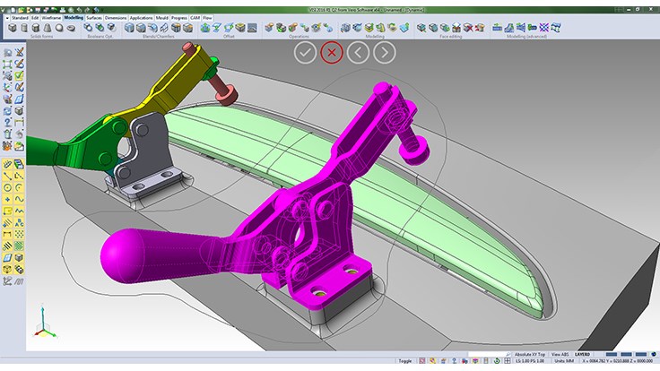Select the solid cube icon in Solids forms

tap(12, 28)
